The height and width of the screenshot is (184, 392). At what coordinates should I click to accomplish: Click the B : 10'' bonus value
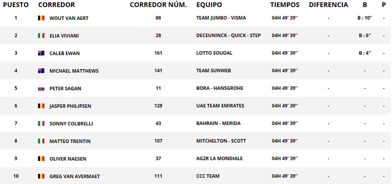click(365, 18)
